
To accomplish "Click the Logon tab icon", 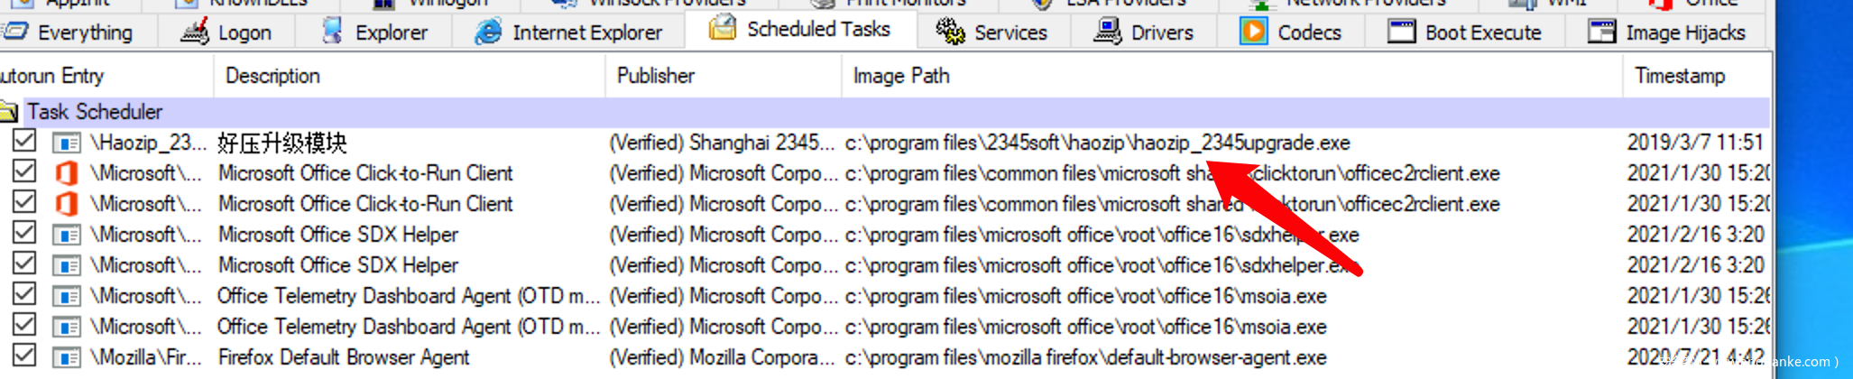I will 194,32.
